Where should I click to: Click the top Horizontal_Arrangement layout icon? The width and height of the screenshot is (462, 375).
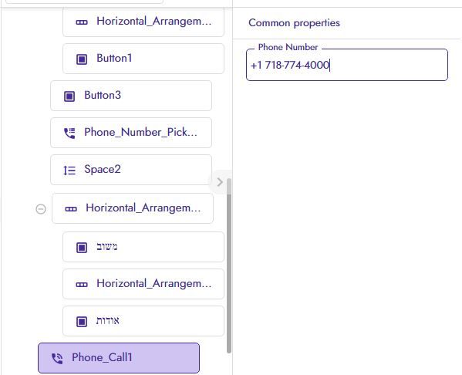coord(82,22)
